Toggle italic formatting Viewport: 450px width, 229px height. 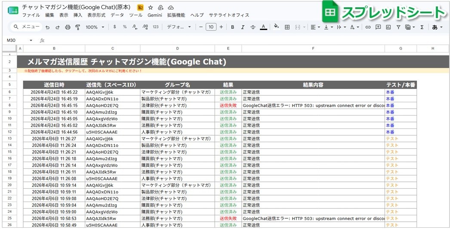tap(243, 27)
